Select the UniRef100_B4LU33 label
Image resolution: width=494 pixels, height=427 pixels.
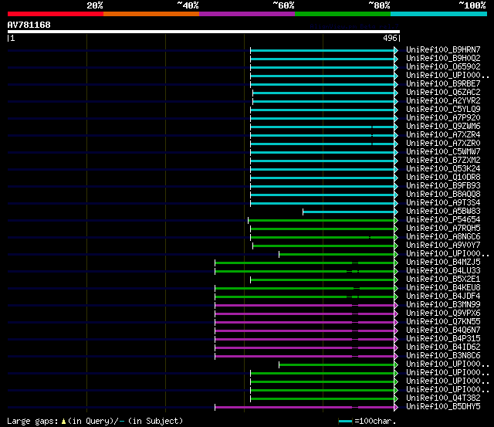[x=443, y=271]
